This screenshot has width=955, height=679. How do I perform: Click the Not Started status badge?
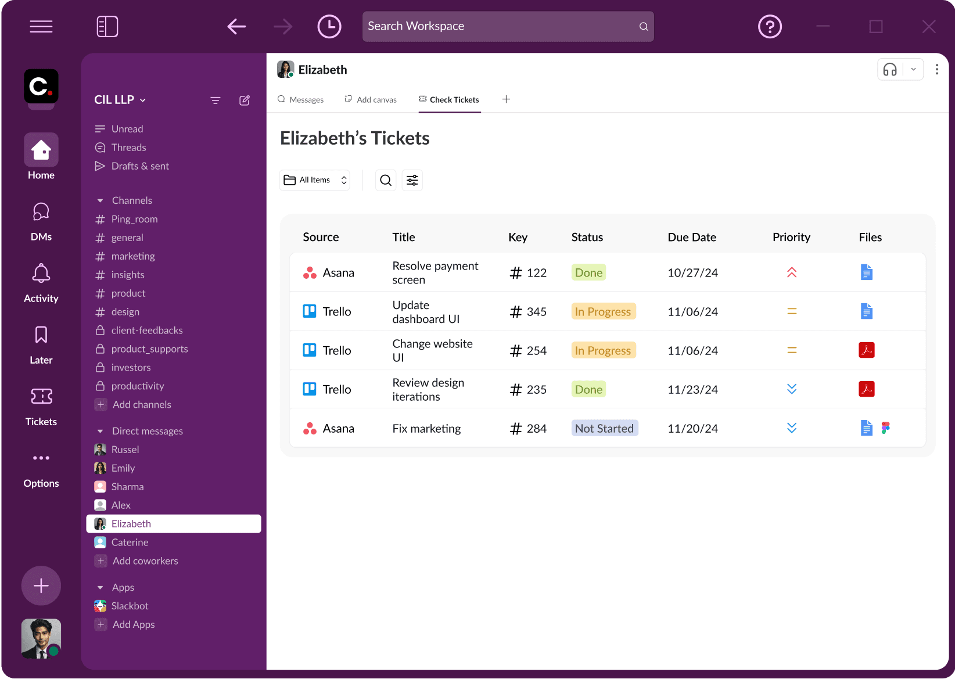605,428
